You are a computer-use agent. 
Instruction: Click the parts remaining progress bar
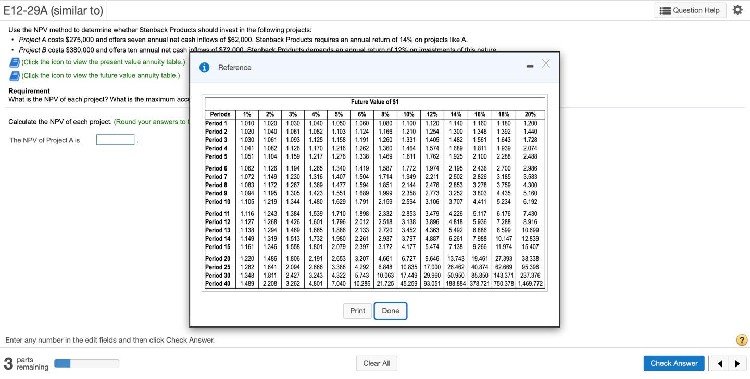point(86,363)
